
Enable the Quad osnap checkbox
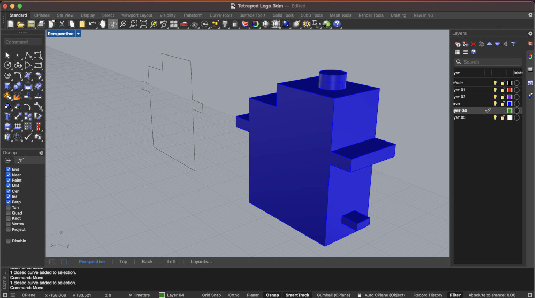point(8,213)
